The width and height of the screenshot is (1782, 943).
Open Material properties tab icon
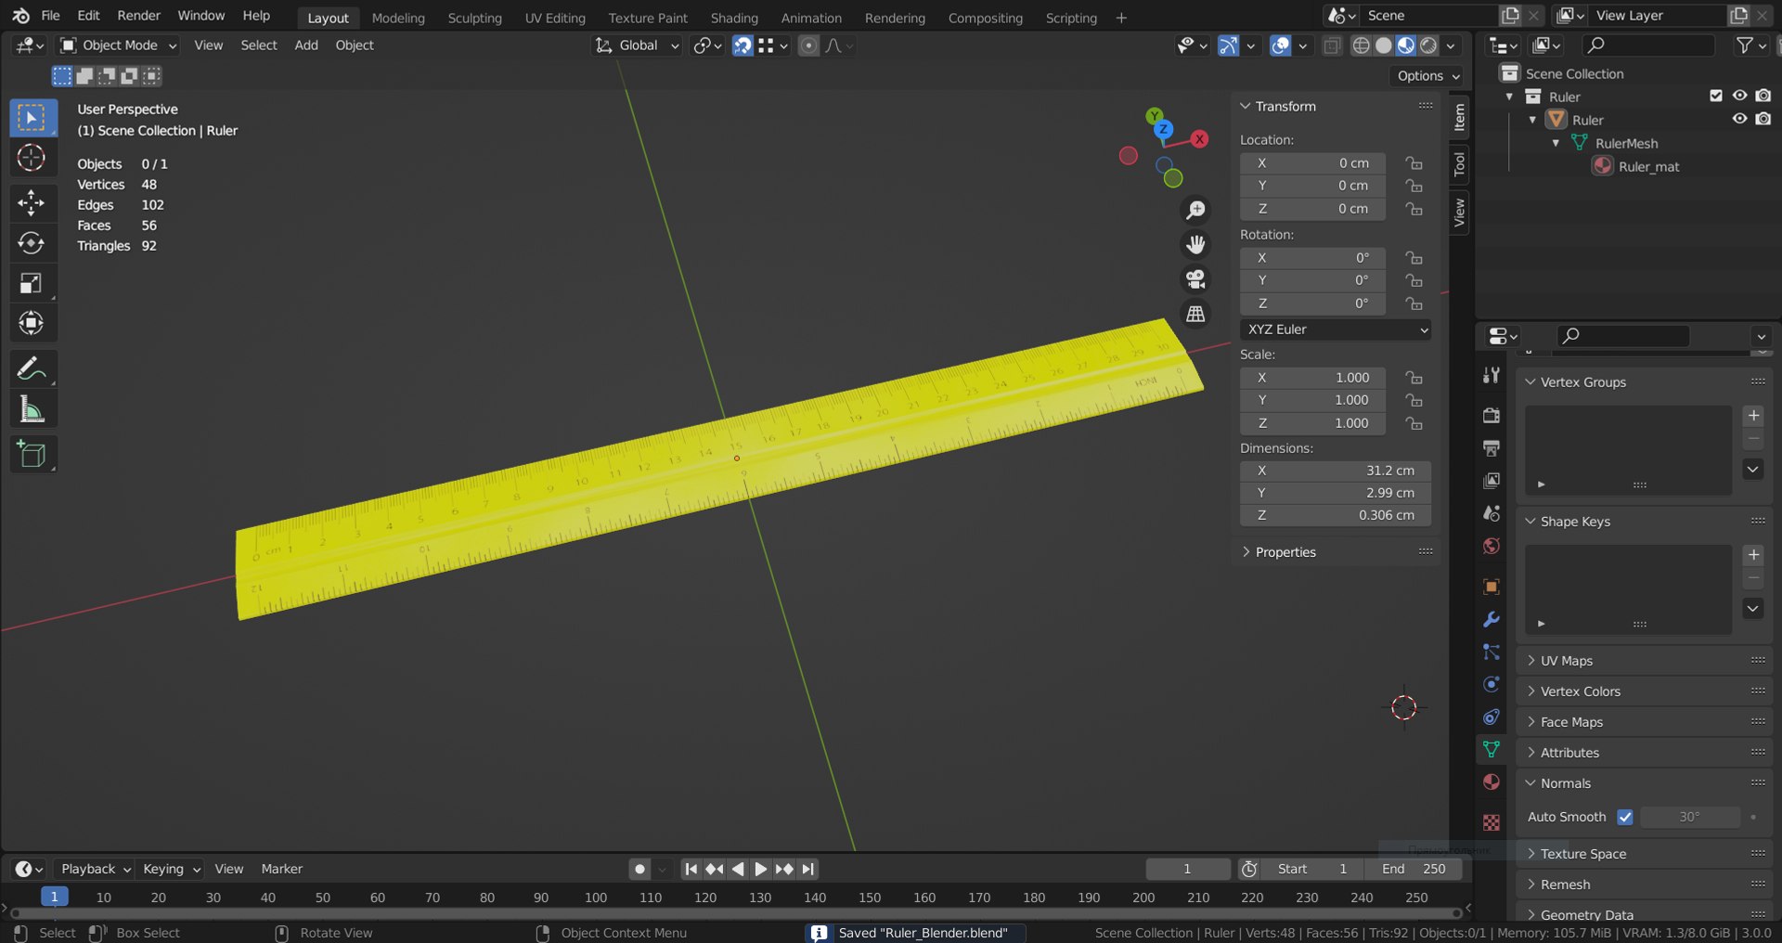1491,782
